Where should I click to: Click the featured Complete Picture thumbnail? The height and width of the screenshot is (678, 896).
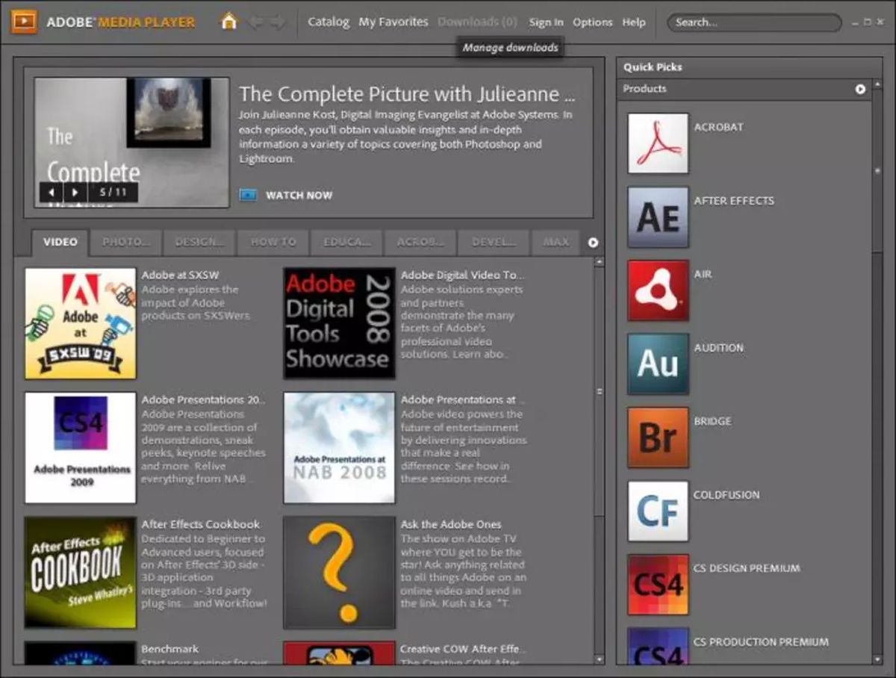click(131, 142)
